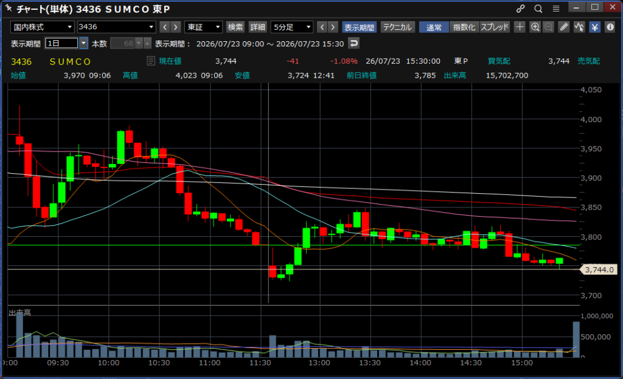
Task: Click the 本数 decrease stepper arrow
Action: click(139, 43)
